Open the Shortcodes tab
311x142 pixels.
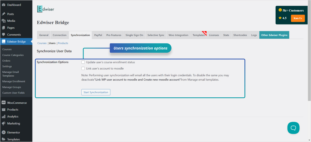click(240, 35)
